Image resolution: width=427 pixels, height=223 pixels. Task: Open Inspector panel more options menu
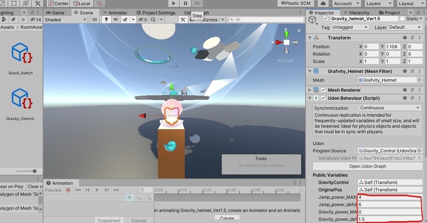click(424, 13)
